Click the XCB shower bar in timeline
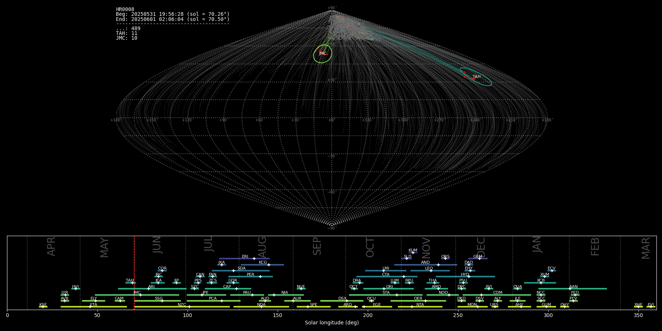 (540, 283)
